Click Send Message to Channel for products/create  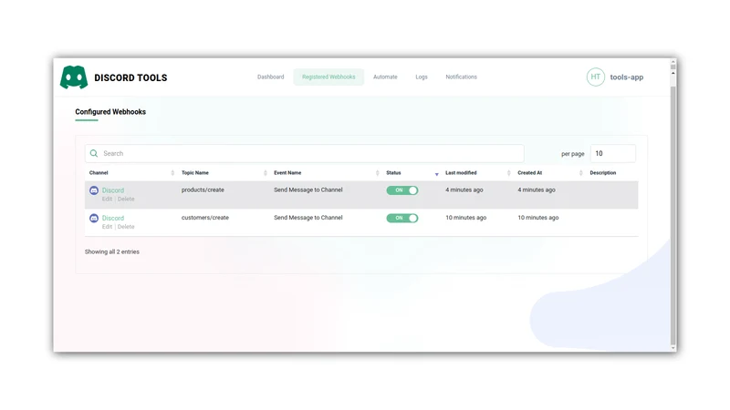tap(308, 190)
